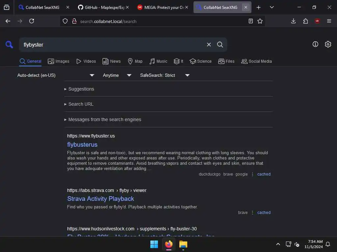Select the Map search category

[x=135, y=61]
